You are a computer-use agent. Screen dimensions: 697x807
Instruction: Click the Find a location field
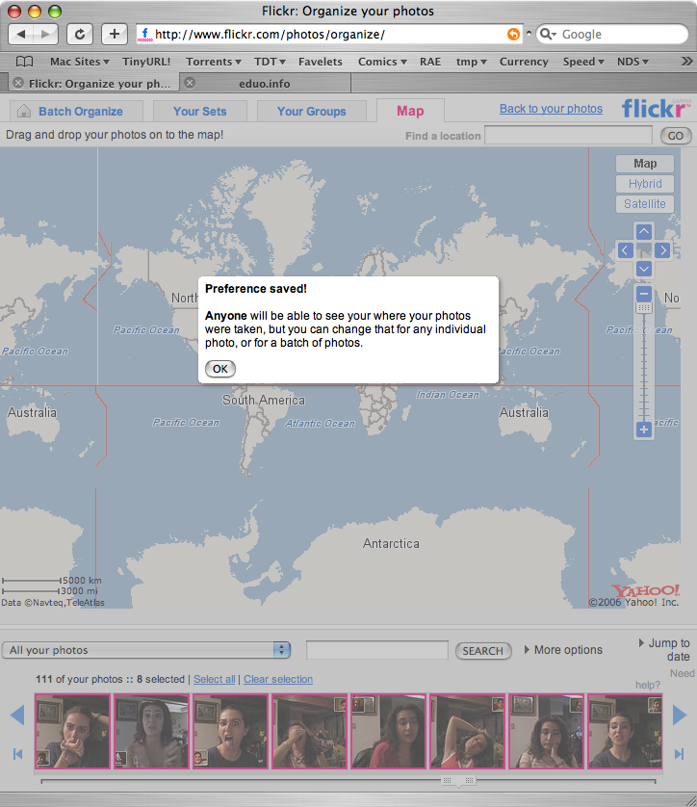pyautogui.click(x=568, y=136)
